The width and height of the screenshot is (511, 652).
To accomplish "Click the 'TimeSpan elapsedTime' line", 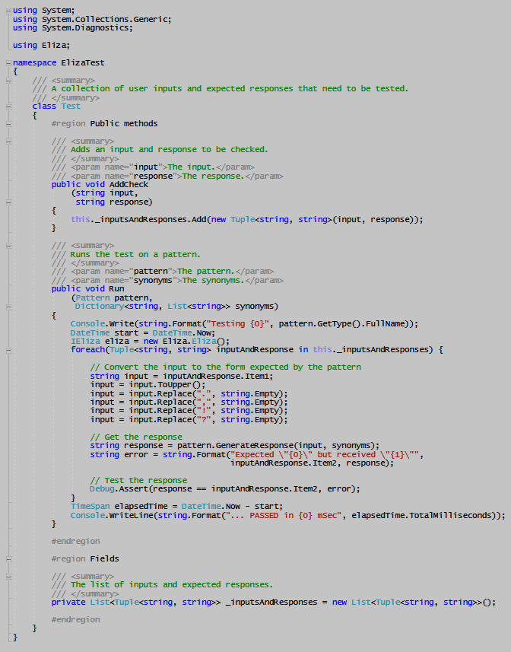I will [x=176, y=507].
